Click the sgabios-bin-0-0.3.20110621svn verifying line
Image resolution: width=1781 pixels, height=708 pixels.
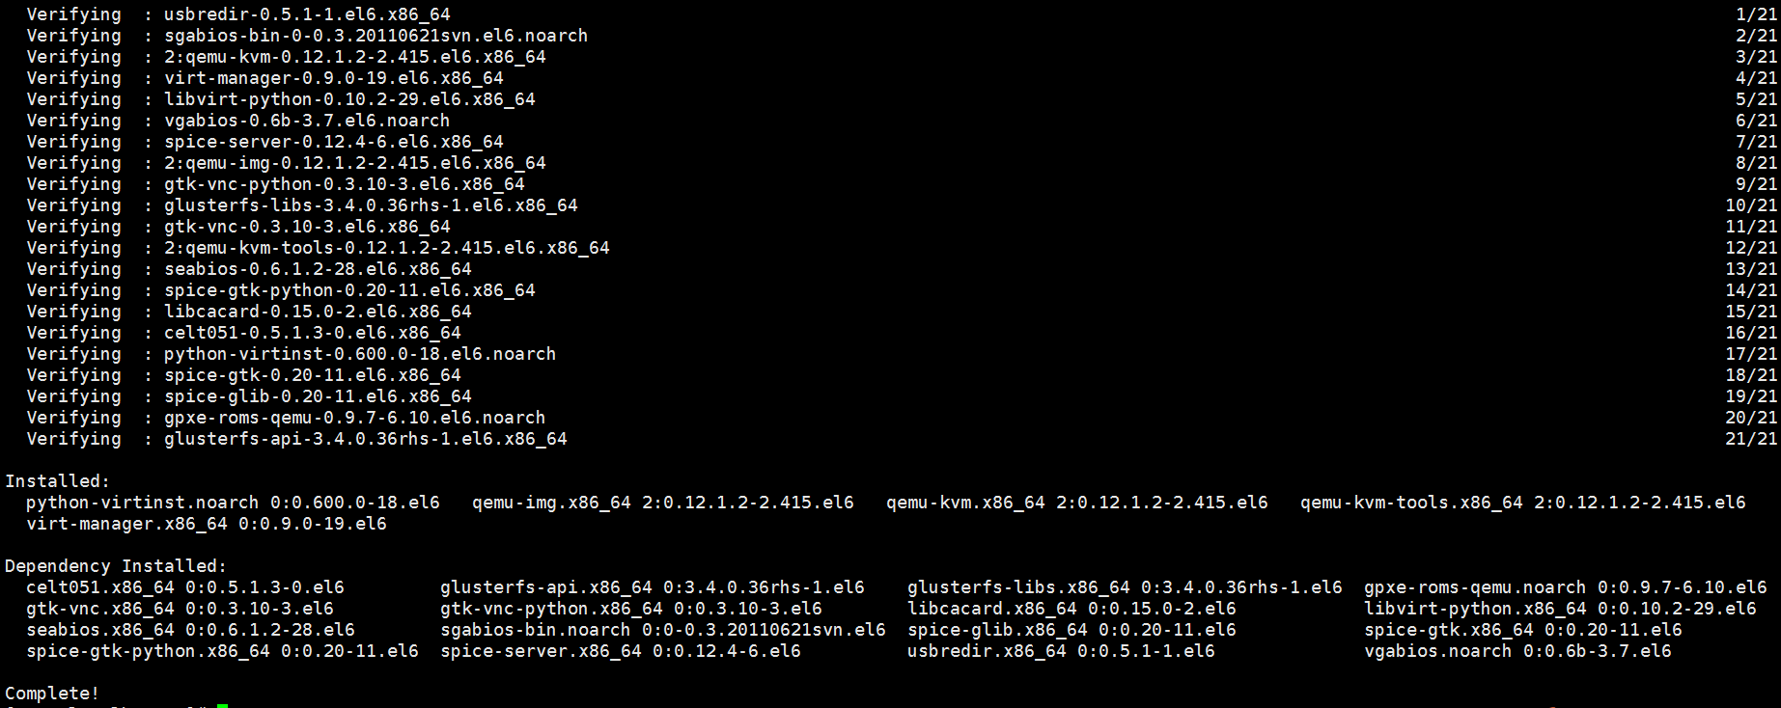point(375,36)
